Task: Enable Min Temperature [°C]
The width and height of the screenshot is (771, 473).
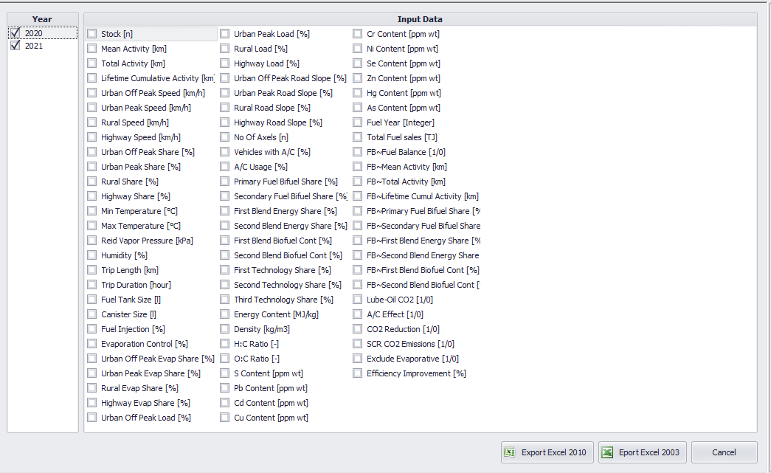Action: (91, 210)
